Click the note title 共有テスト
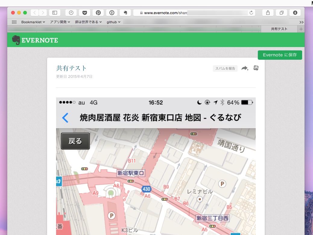The width and height of the screenshot is (313, 235). (x=71, y=68)
